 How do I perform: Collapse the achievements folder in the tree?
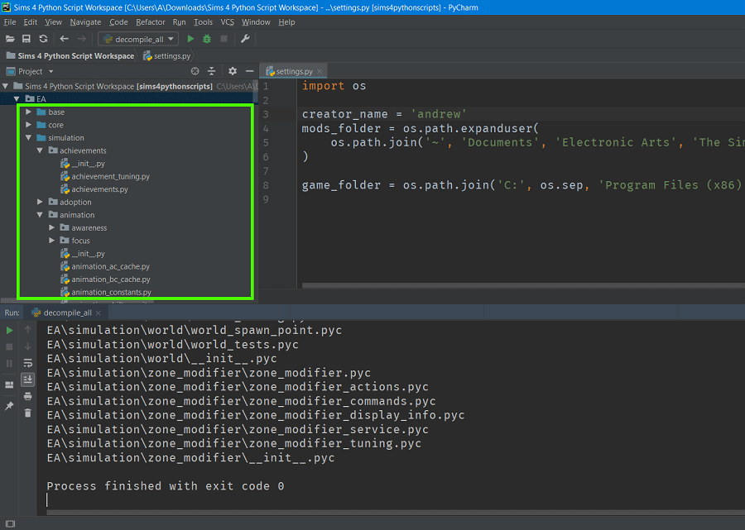point(40,150)
